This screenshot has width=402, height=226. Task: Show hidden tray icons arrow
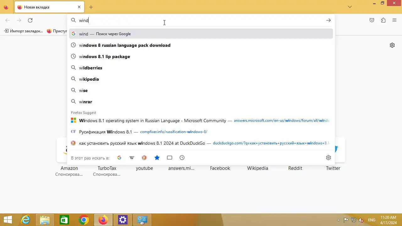[x=338, y=220]
